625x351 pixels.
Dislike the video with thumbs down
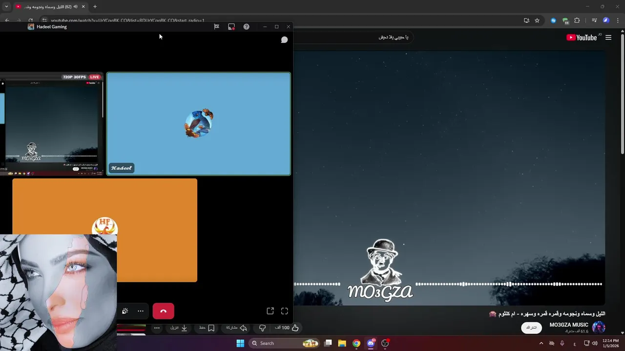(x=262, y=328)
